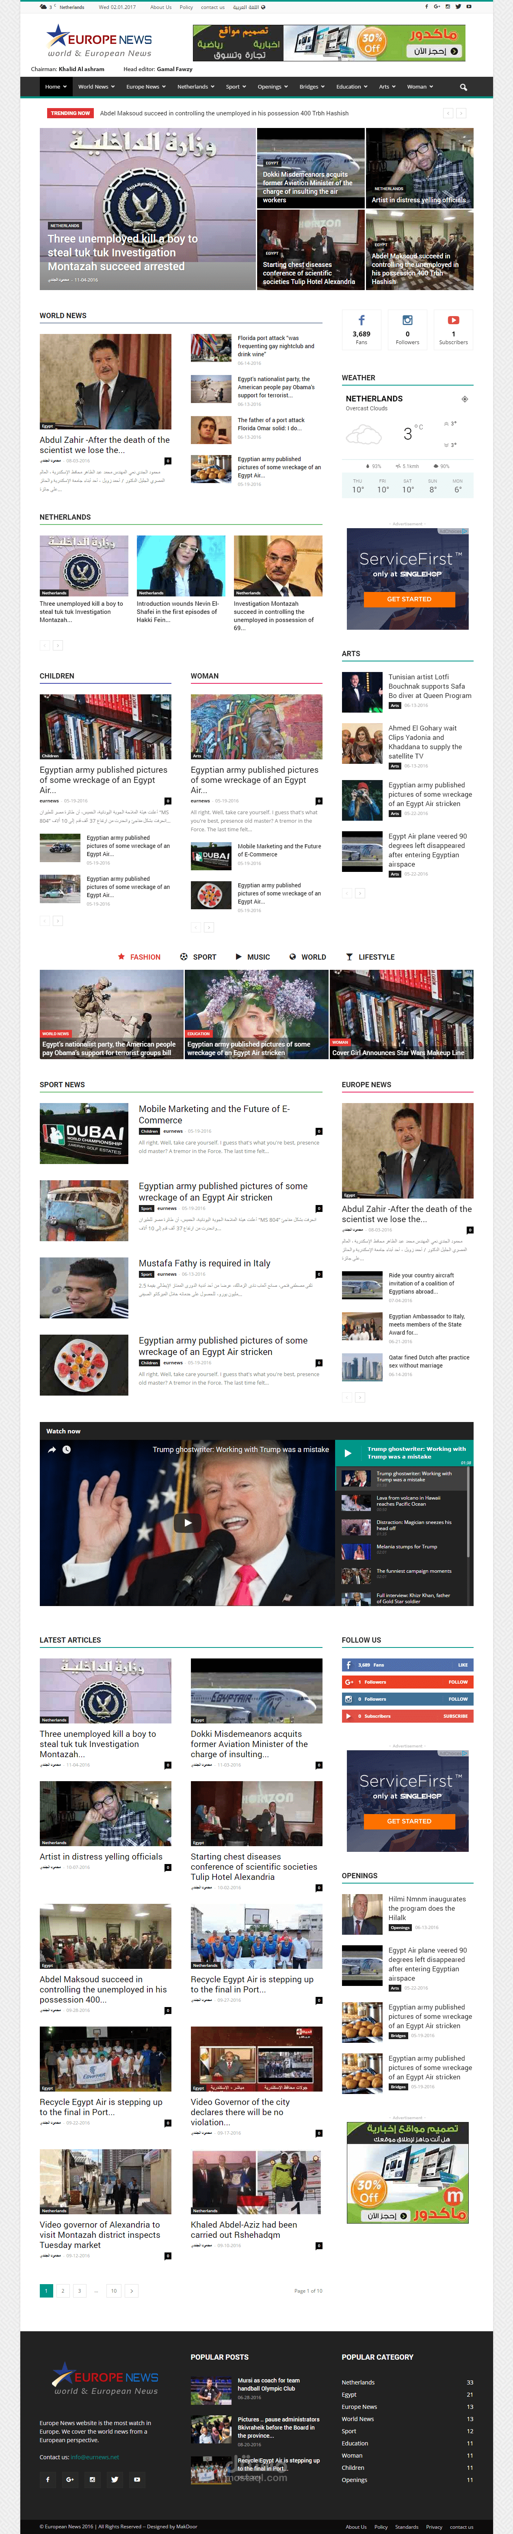Click the Facebook icon in the top bar
The image size is (513, 2534).
point(427,7)
